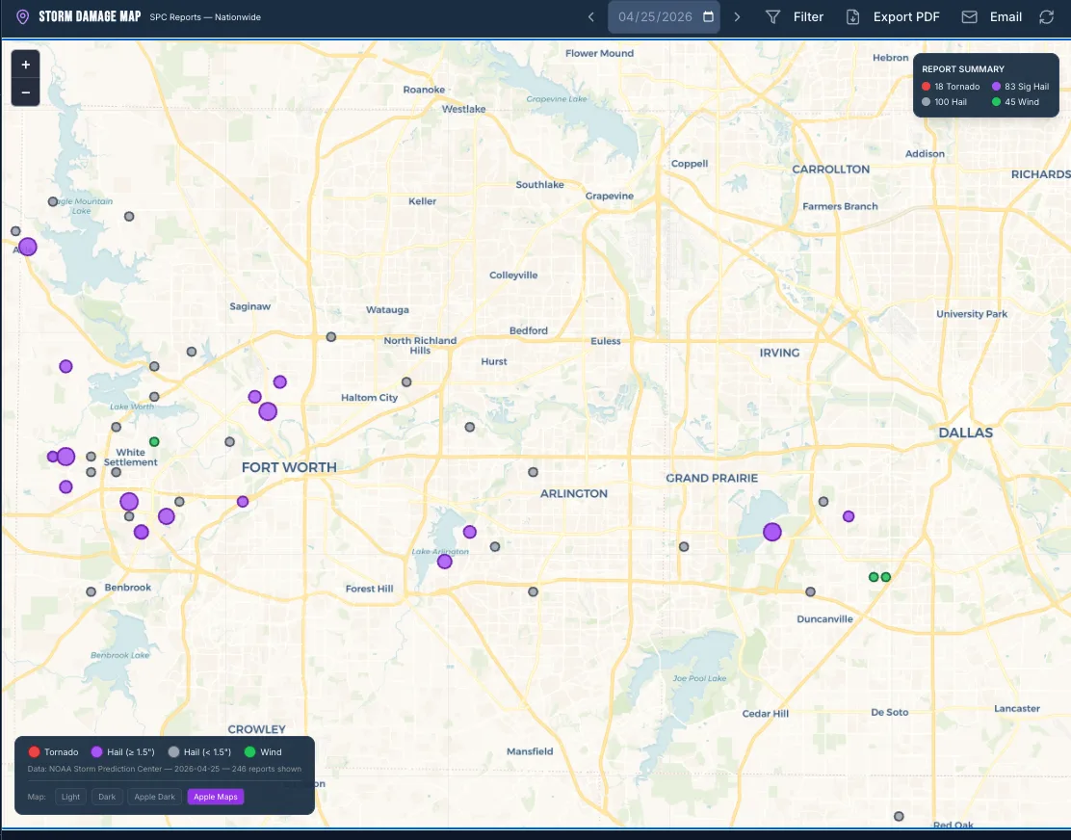Click the DALLAS city label
Image resolution: width=1071 pixels, height=840 pixels.
[x=966, y=433]
